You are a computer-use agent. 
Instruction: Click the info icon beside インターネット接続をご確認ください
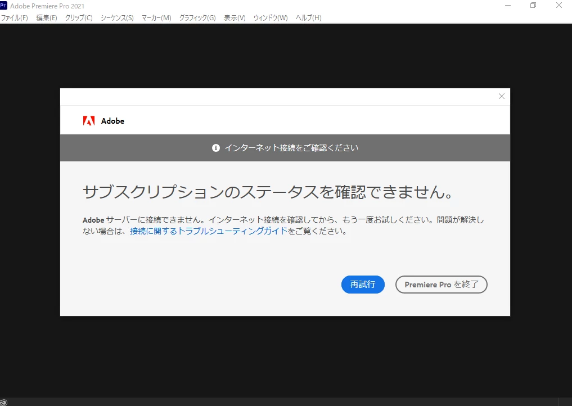[216, 148]
